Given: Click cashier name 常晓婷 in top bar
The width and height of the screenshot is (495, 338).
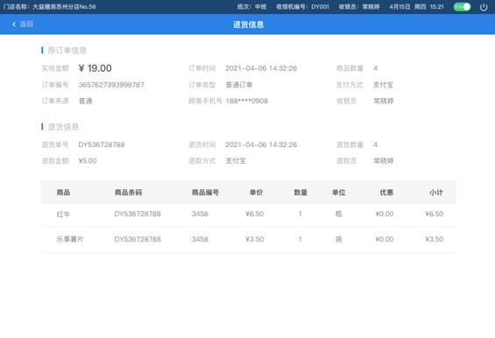Looking at the screenshot, I should (371, 7).
